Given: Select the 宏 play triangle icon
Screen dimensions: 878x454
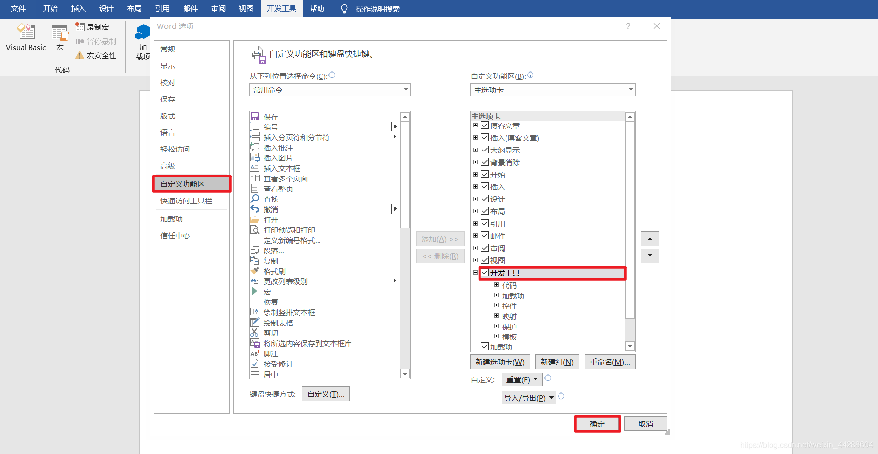Looking at the screenshot, I should [x=255, y=292].
